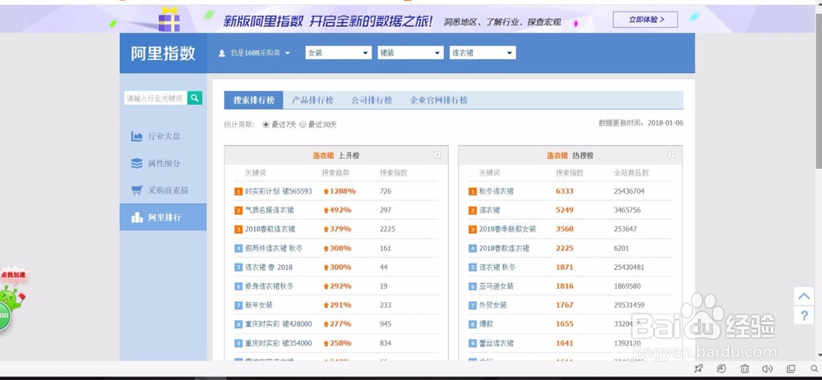Image resolution: width=822 pixels, height=380 pixels.
Task: Click the rocket accelerate icon in status bar
Action: pyautogui.click(x=698, y=369)
